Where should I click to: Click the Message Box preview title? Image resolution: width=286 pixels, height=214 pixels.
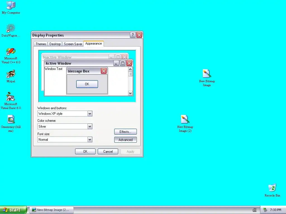[78, 71]
